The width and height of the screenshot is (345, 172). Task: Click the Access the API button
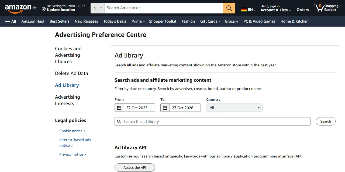point(135,167)
